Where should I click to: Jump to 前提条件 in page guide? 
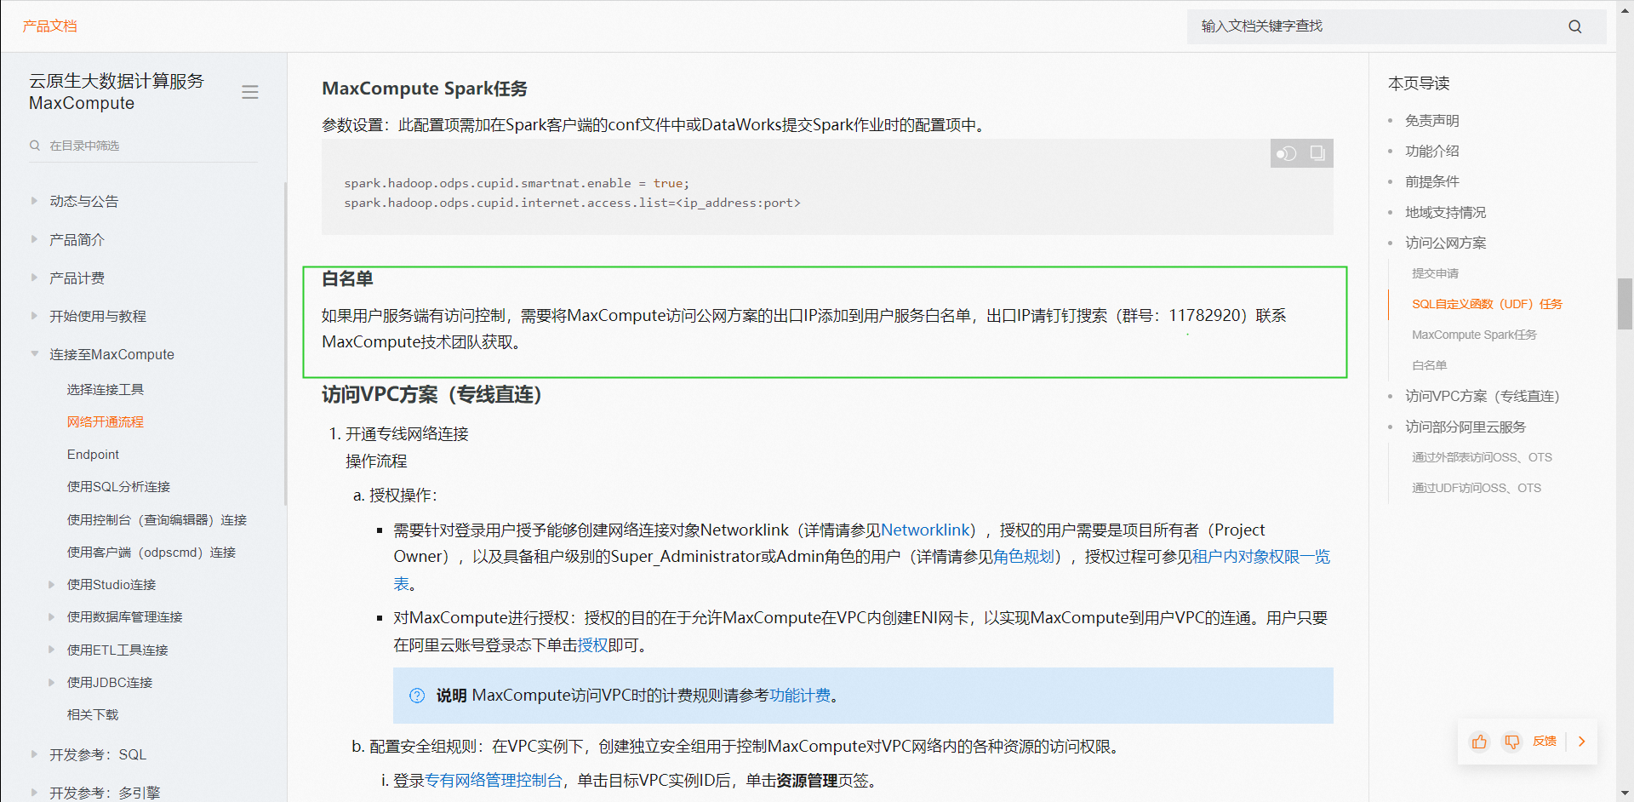coord(1431,182)
